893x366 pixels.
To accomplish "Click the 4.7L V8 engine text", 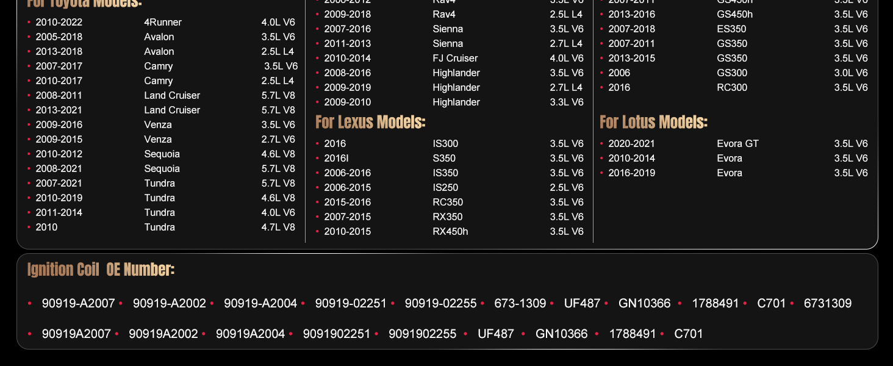I will (278, 228).
